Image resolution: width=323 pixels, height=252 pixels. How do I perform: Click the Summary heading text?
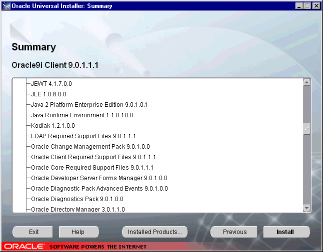click(x=34, y=47)
